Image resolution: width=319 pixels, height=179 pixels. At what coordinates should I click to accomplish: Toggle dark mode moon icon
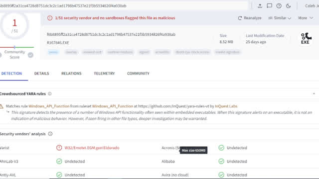(288, 6)
